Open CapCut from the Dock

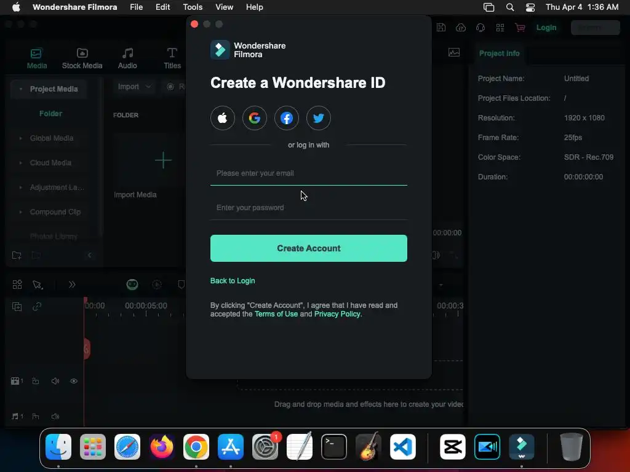452,447
